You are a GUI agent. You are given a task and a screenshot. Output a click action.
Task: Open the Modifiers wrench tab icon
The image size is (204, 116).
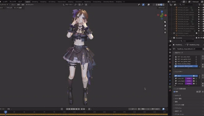click(x=170, y=74)
